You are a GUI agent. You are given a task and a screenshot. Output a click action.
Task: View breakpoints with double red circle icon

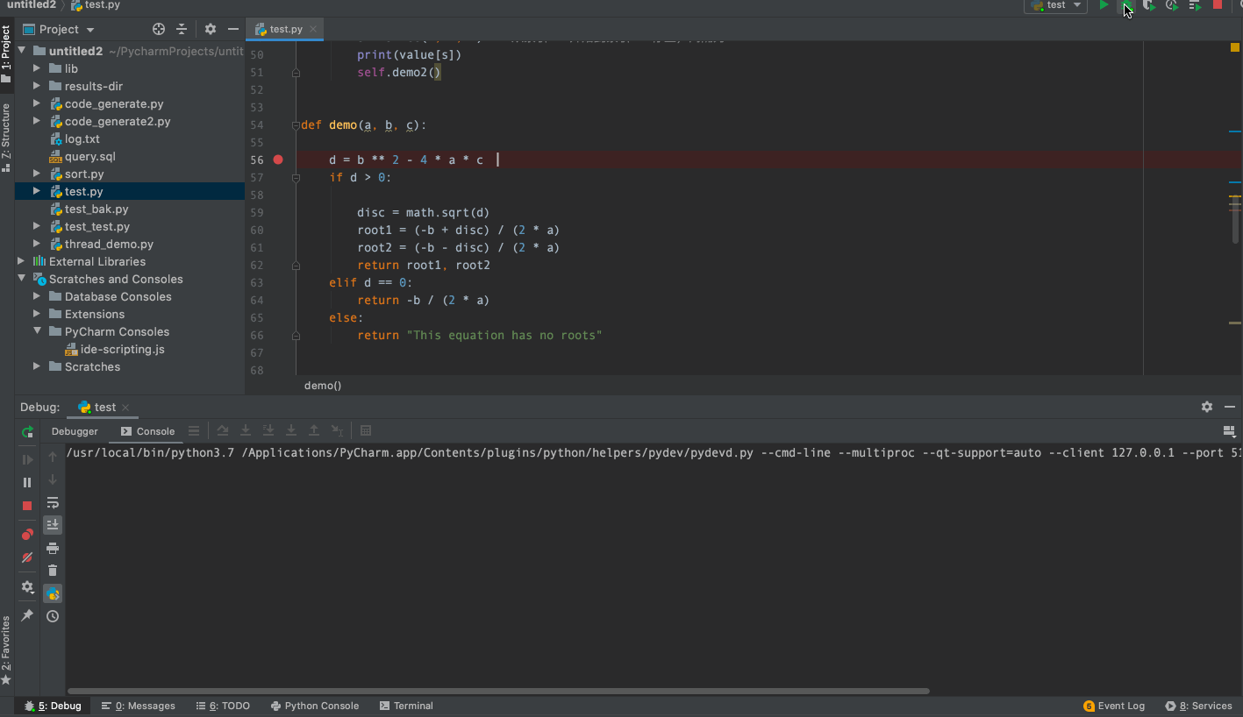pyautogui.click(x=27, y=535)
